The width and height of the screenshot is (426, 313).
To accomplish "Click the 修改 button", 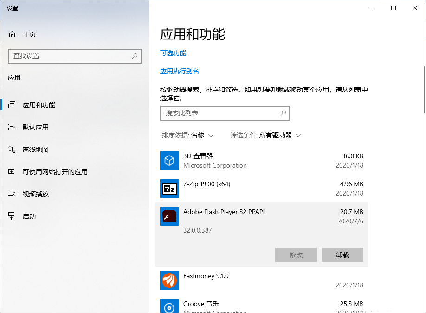I will tap(296, 254).
